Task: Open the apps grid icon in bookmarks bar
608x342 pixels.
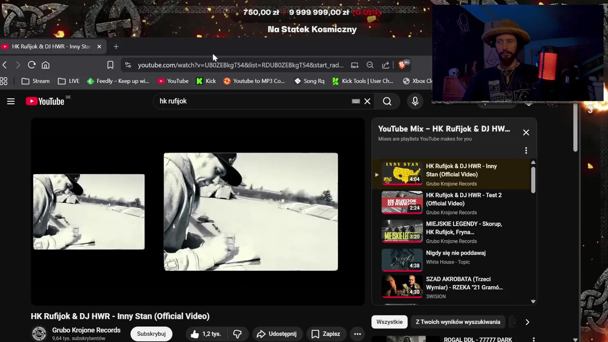Action: (4, 81)
